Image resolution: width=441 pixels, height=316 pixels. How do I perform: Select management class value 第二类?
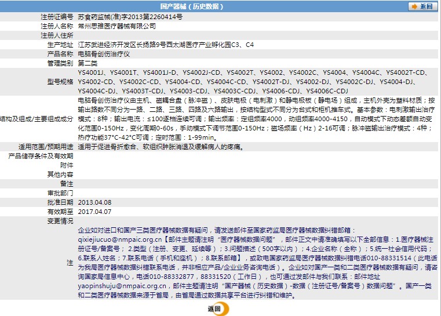tap(88, 63)
